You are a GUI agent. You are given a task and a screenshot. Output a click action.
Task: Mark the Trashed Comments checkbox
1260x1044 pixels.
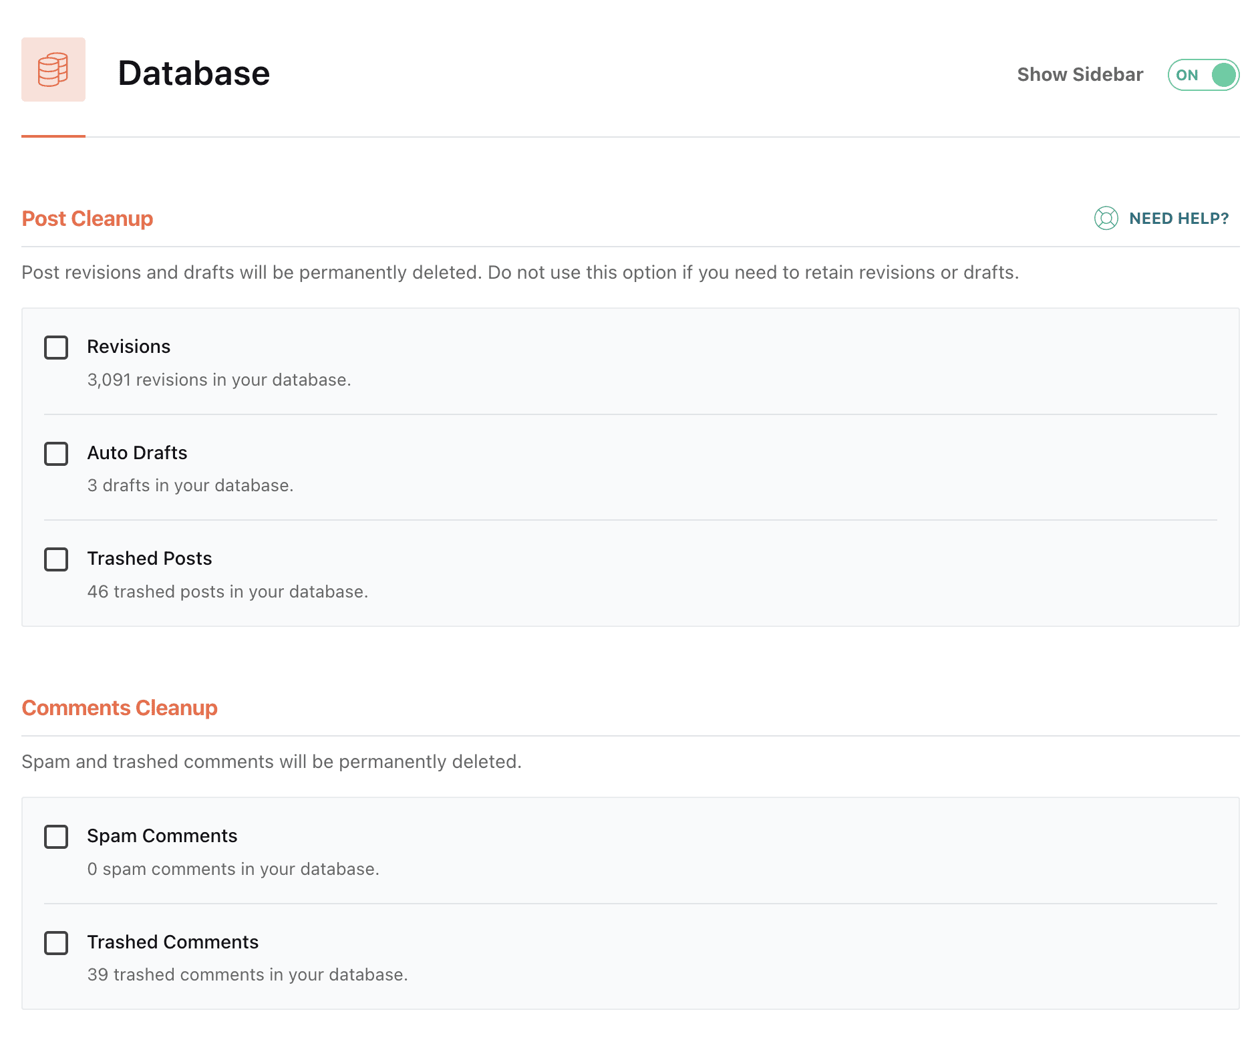56,943
